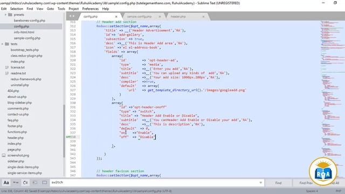Viewport: 345px width, 194px height.
Task: Click the screenshot.png image icon
Action: pos(4,155)
